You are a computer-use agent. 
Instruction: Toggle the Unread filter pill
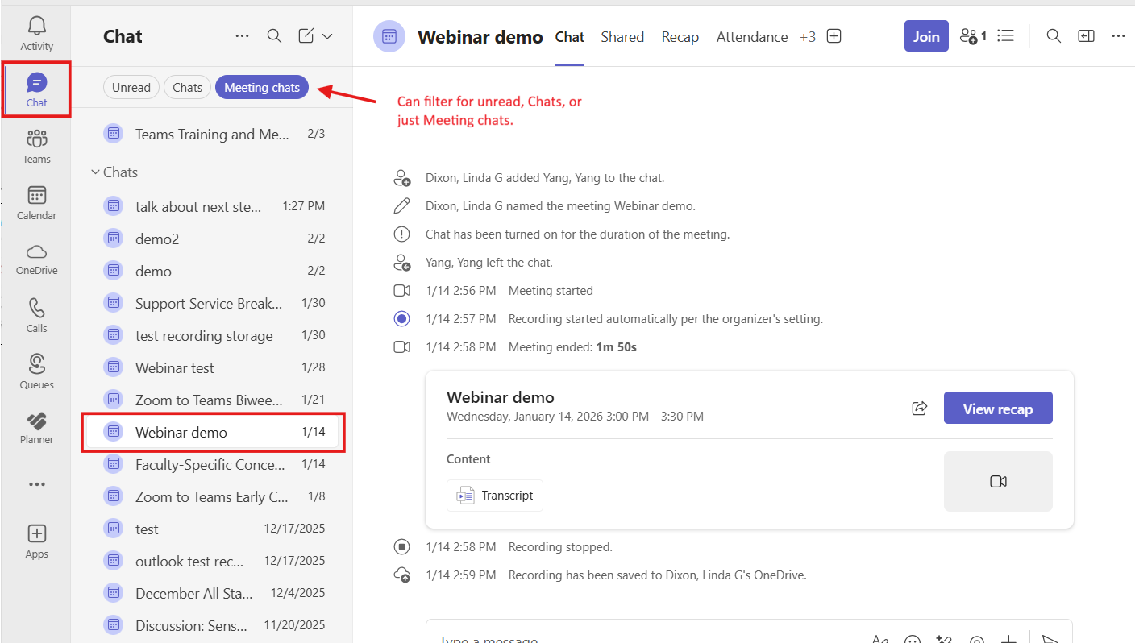pyautogui.click(x=131, y=88)
